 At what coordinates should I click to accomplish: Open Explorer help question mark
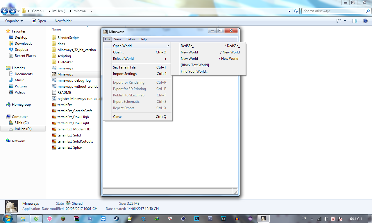[365, 21]
